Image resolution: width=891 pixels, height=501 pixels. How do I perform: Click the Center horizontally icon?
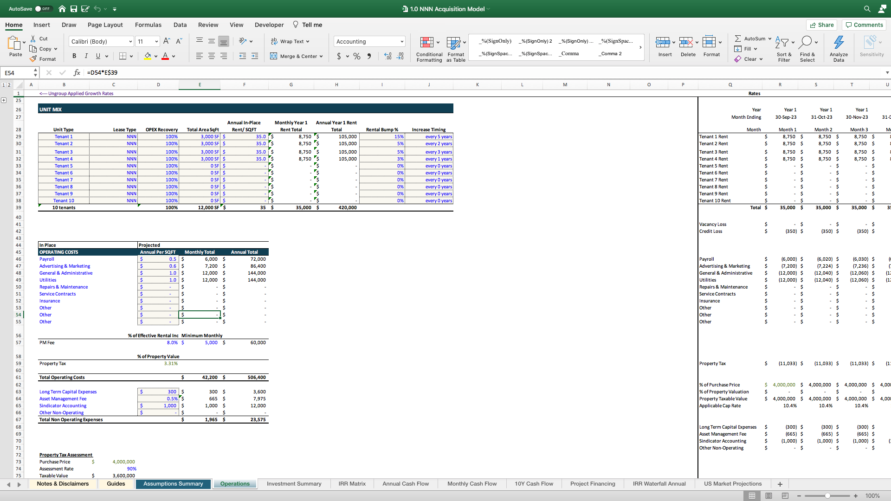(x=212, y=56)
